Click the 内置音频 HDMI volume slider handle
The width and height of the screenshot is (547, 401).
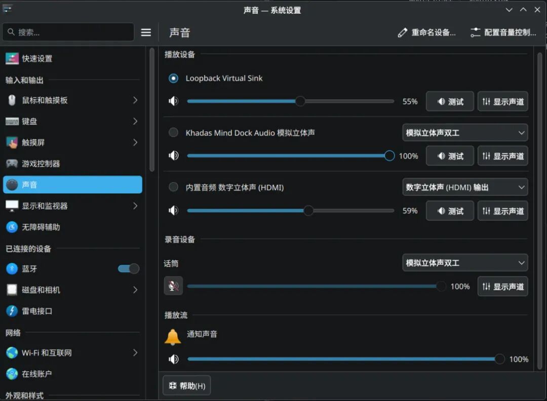[308, 210]
